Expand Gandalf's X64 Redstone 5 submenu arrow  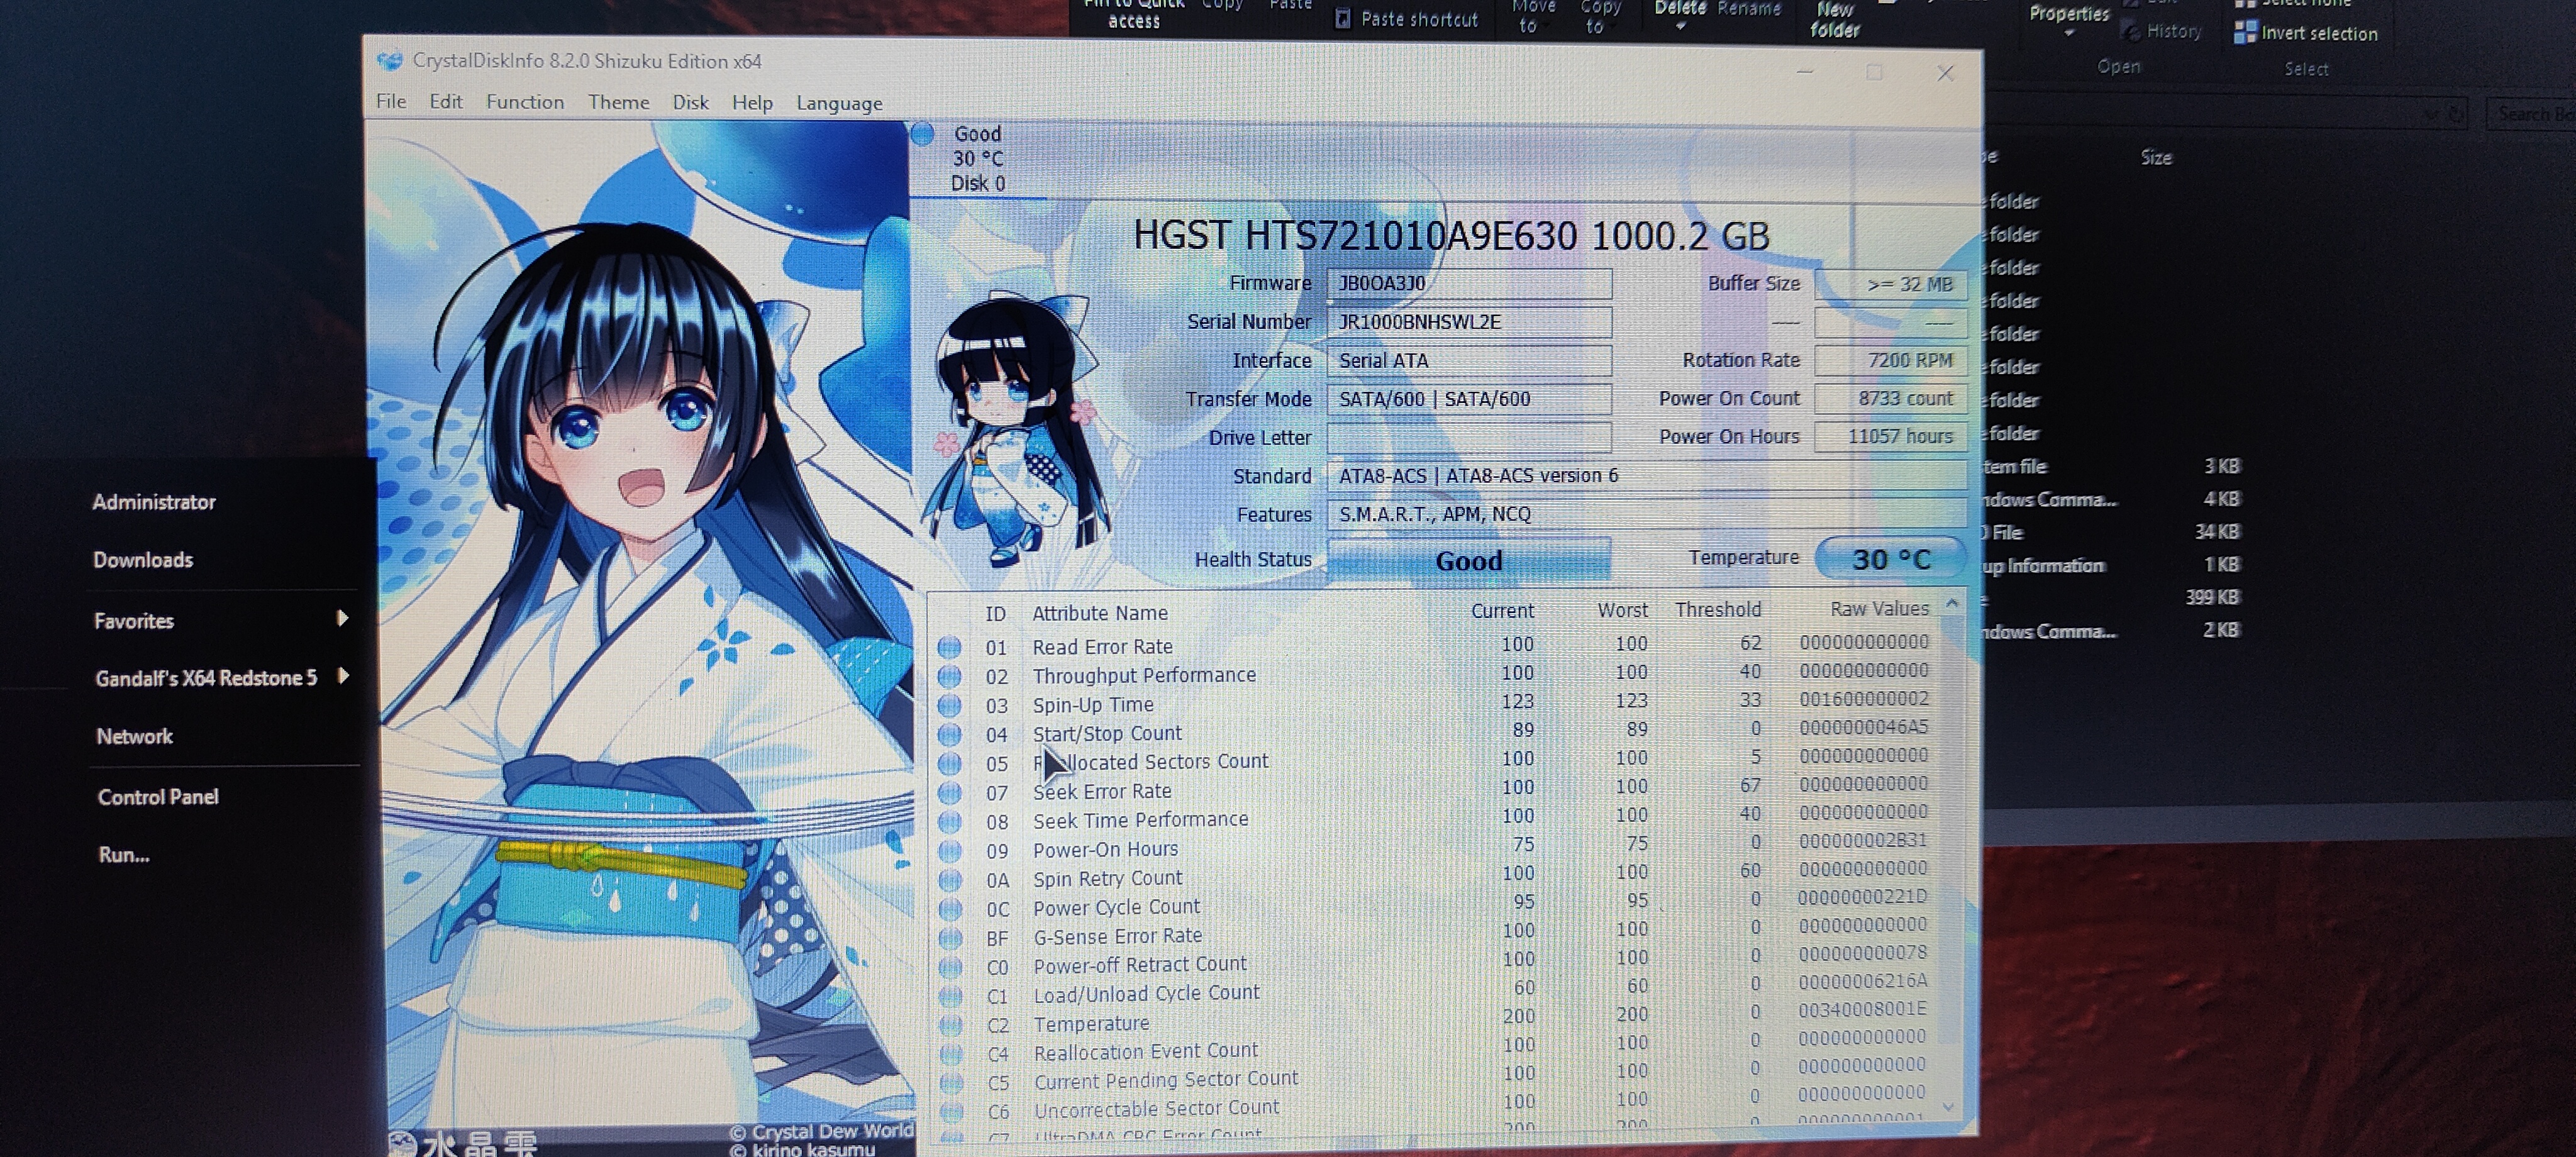(x=343, y=675)
